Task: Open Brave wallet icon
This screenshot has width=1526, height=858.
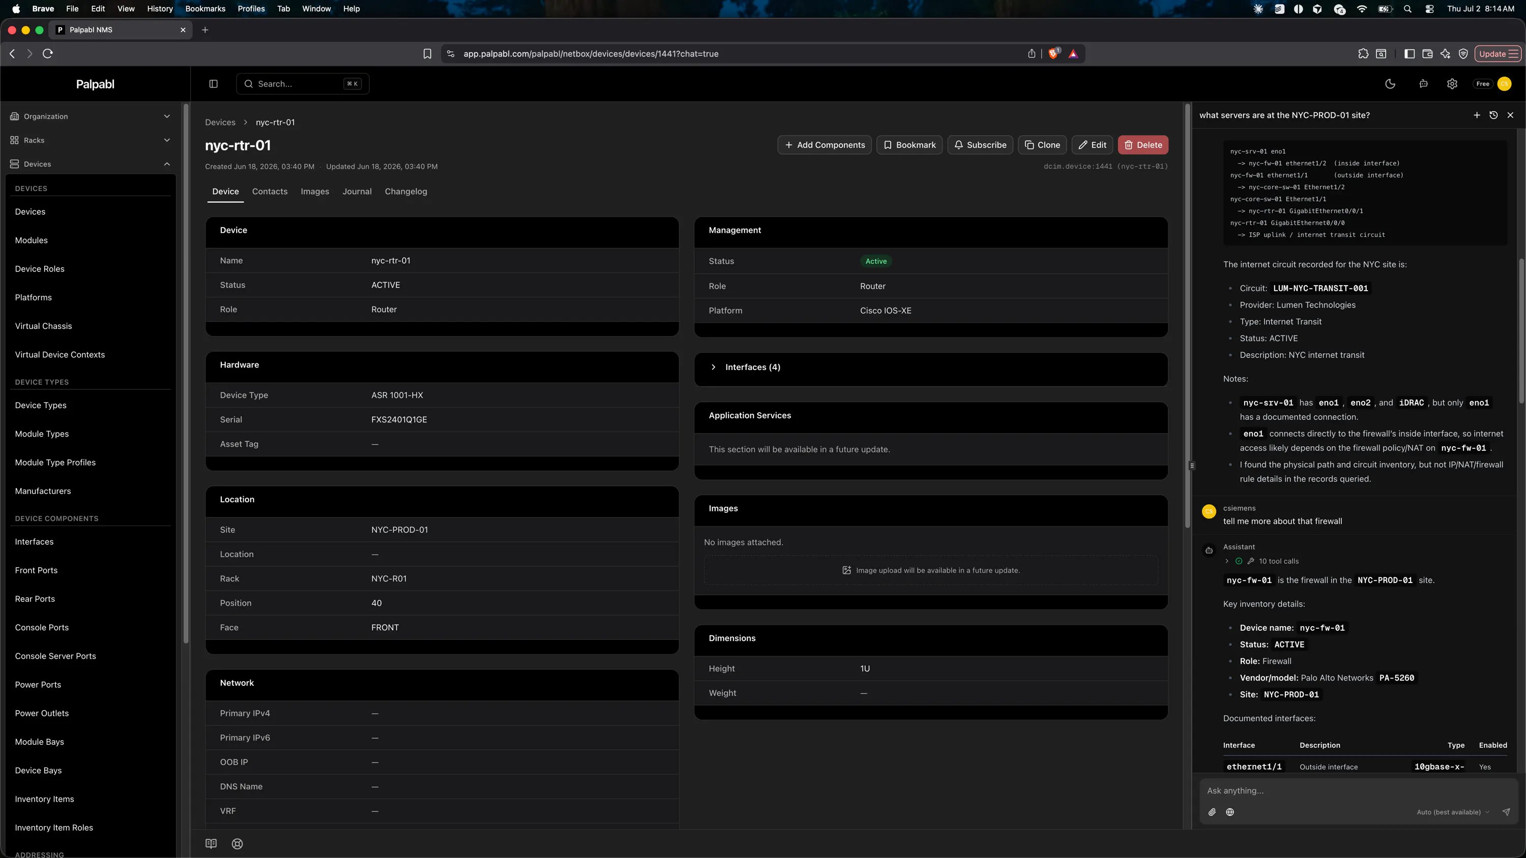Action: coord(1427,54)
